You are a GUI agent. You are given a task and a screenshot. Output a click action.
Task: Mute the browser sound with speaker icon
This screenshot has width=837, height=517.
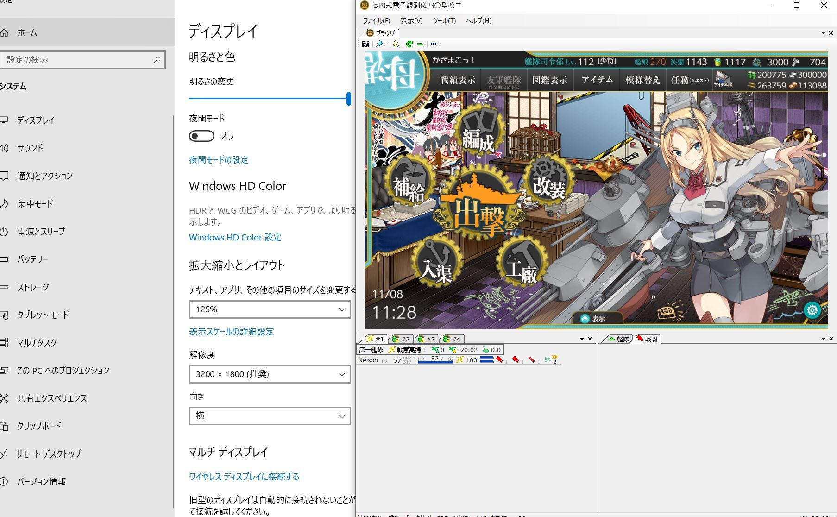tap(396, 44)
